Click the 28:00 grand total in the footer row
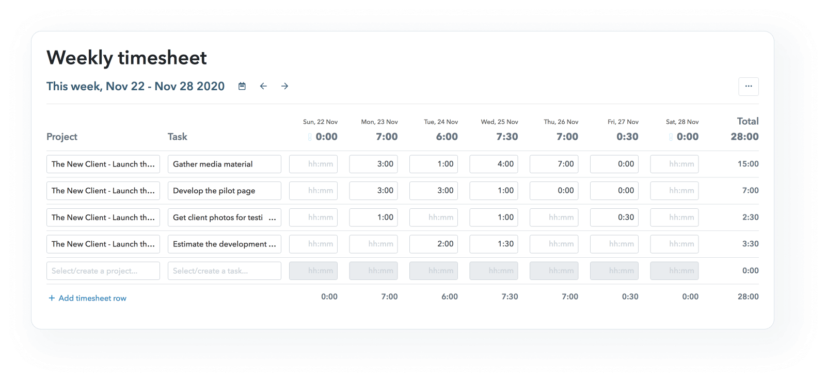 748,296
